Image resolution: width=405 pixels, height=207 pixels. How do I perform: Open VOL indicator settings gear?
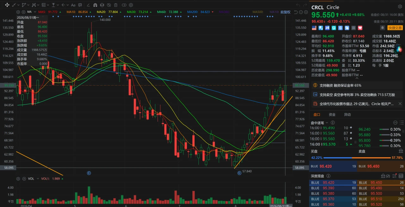coord(18,179)
